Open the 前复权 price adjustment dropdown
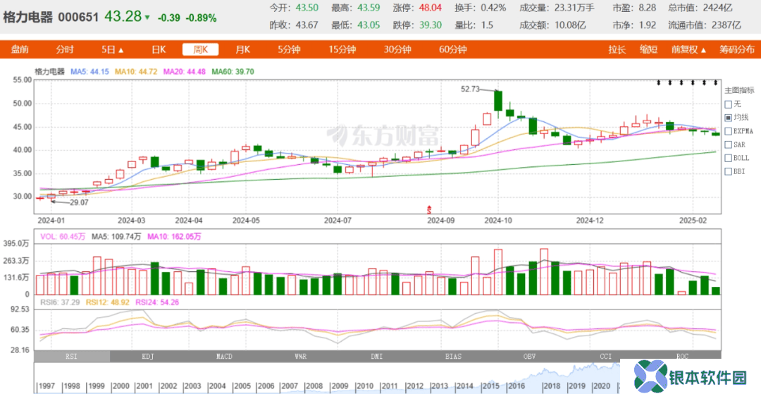The width and height of the screenshot is (761, 394). 688,49
